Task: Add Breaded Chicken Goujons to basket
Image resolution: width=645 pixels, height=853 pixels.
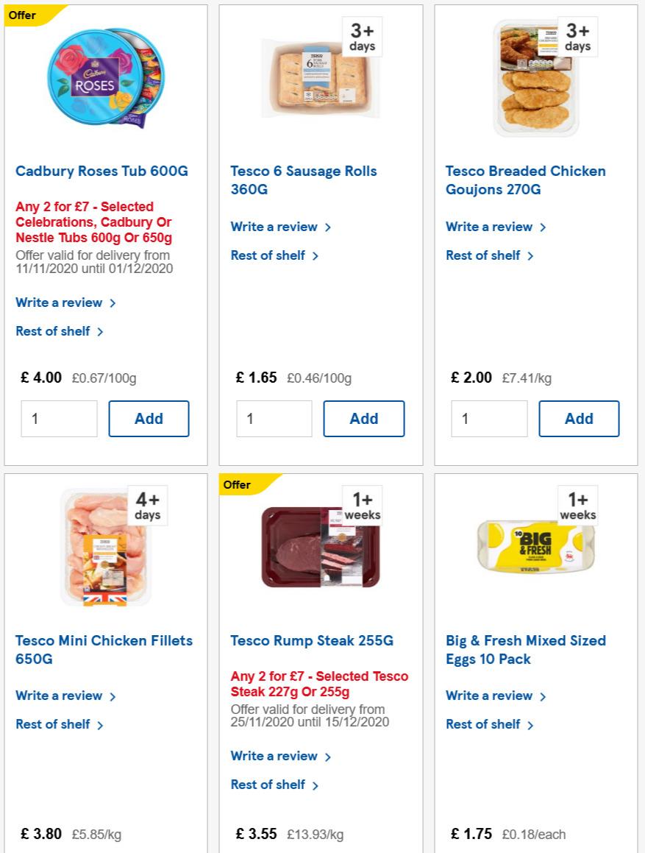Action: pos(579,418)
